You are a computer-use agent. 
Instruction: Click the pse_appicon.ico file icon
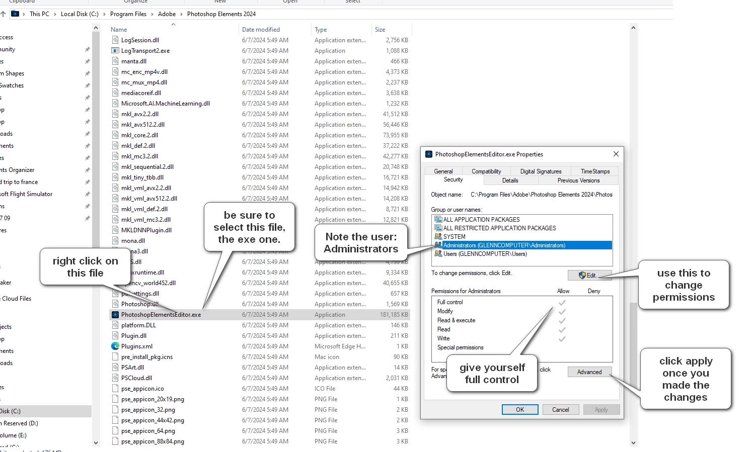pyautogui.click(x=115, y=388)
